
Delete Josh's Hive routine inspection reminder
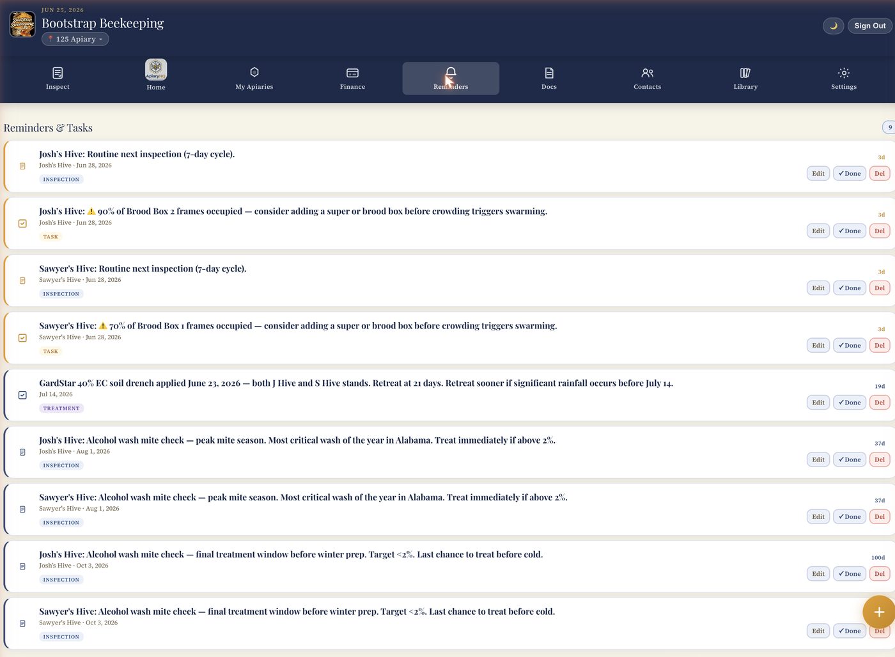coord(880,173)
